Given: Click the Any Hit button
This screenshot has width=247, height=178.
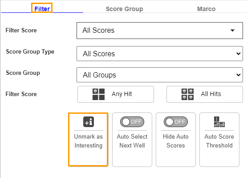Looking at the screenshot, I should pos(116,94).
